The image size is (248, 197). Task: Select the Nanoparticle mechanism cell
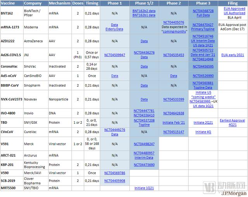[60, 99]
